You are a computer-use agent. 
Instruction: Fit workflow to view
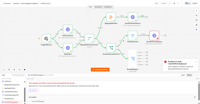tap(4, 69)
